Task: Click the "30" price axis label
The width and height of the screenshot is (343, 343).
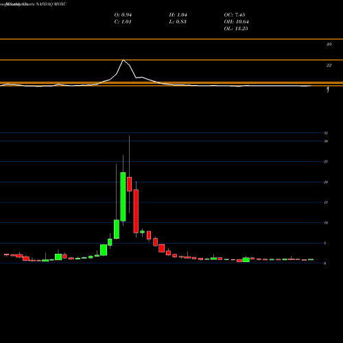Action: (x=326, y=141)
